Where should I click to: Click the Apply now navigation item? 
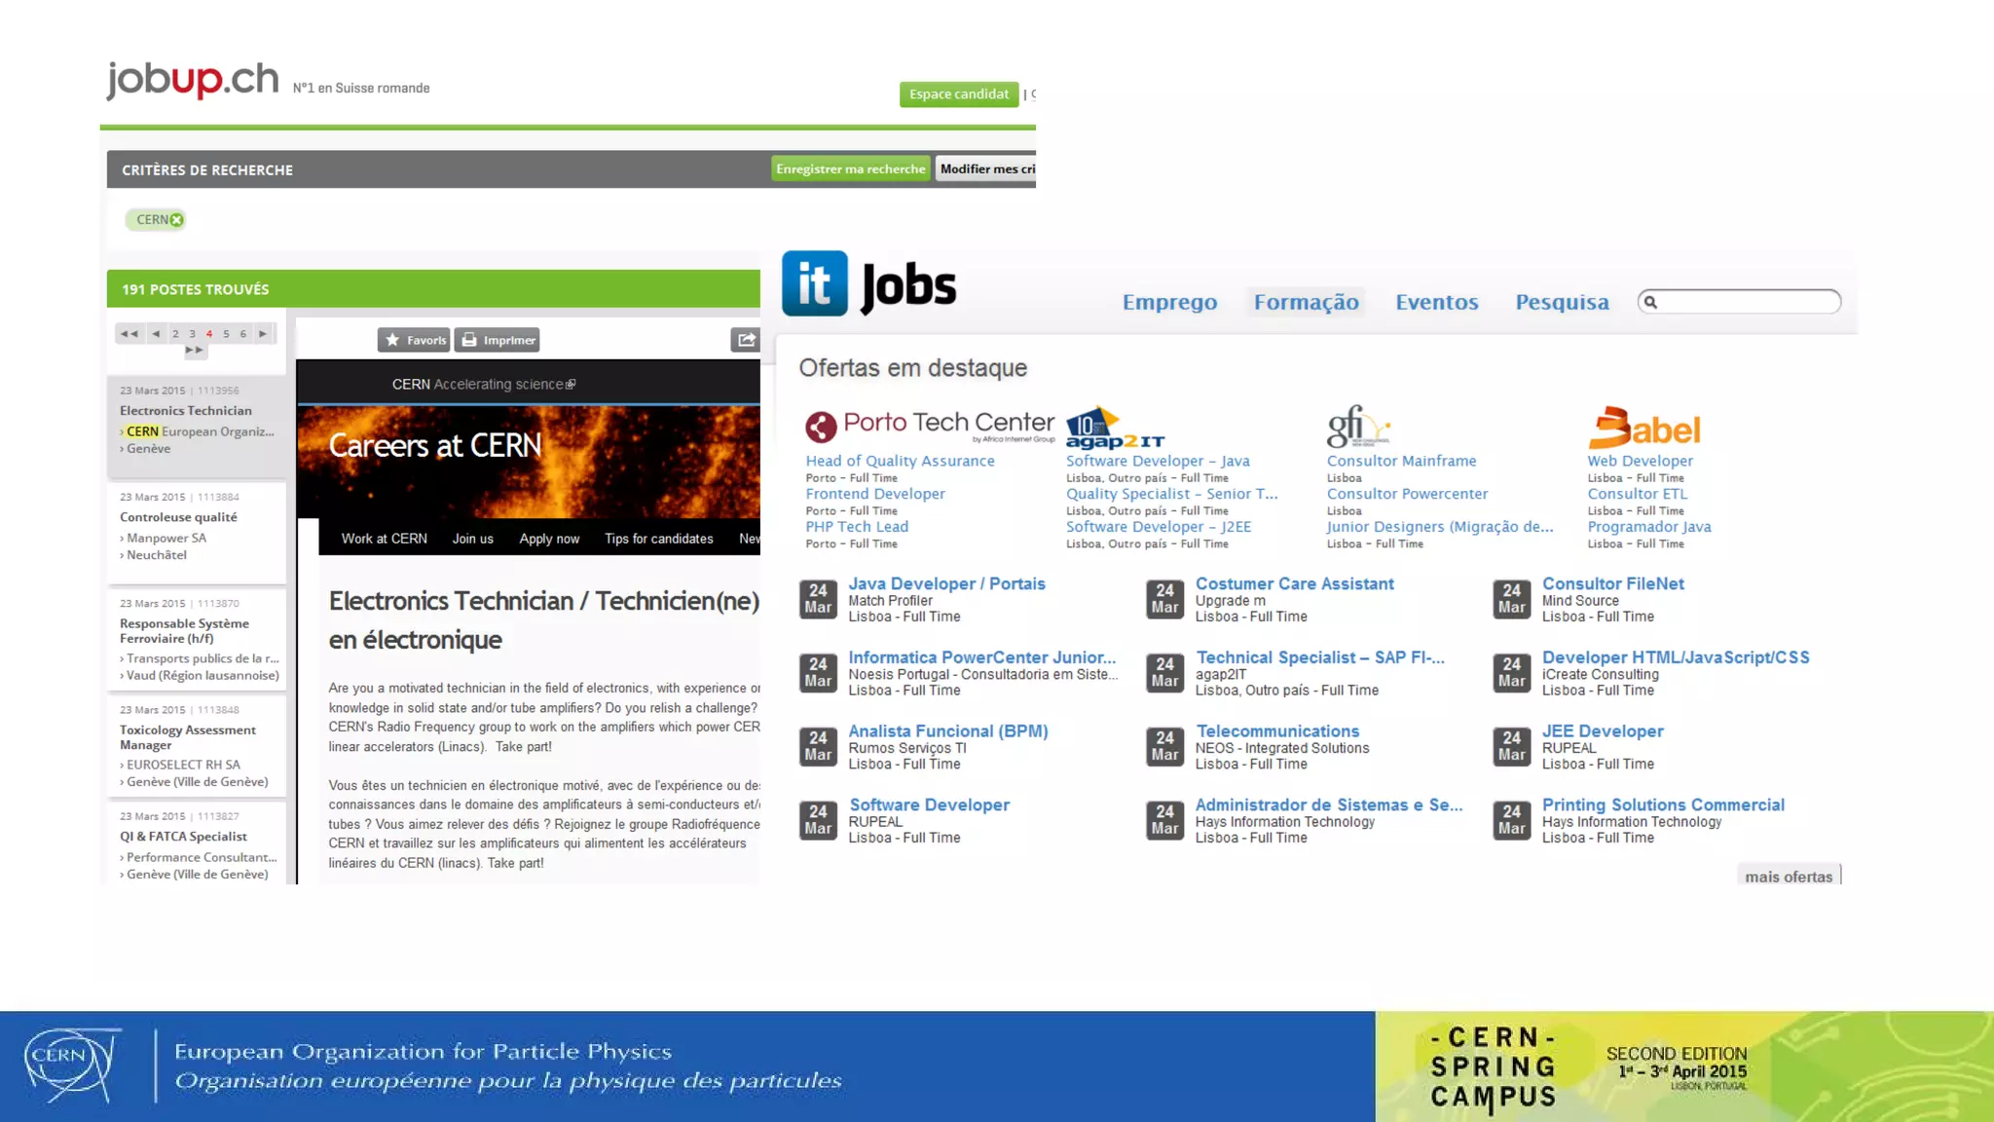tap(549, 539)
